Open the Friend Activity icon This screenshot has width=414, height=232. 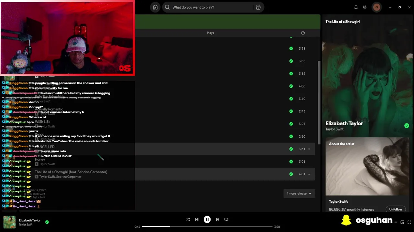pos(365,7)
